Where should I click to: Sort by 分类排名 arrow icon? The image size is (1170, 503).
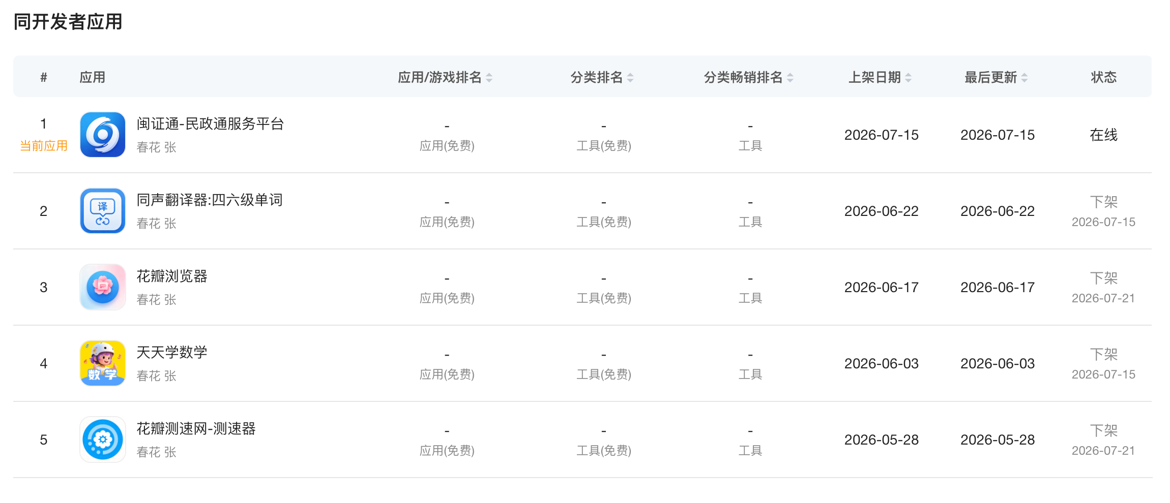click(x=630, y=78)
